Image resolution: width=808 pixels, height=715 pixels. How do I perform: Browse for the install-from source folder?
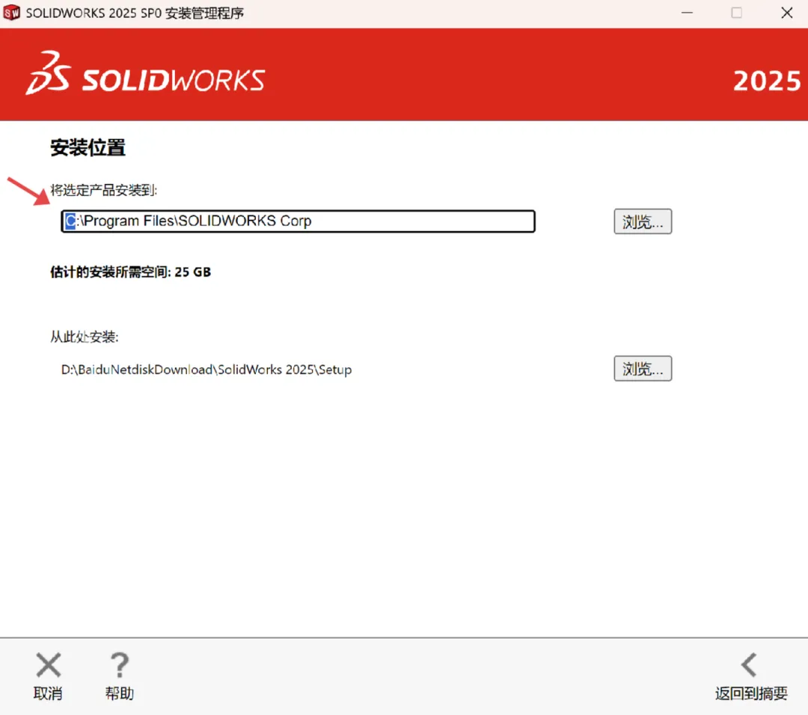pos(643,368)
